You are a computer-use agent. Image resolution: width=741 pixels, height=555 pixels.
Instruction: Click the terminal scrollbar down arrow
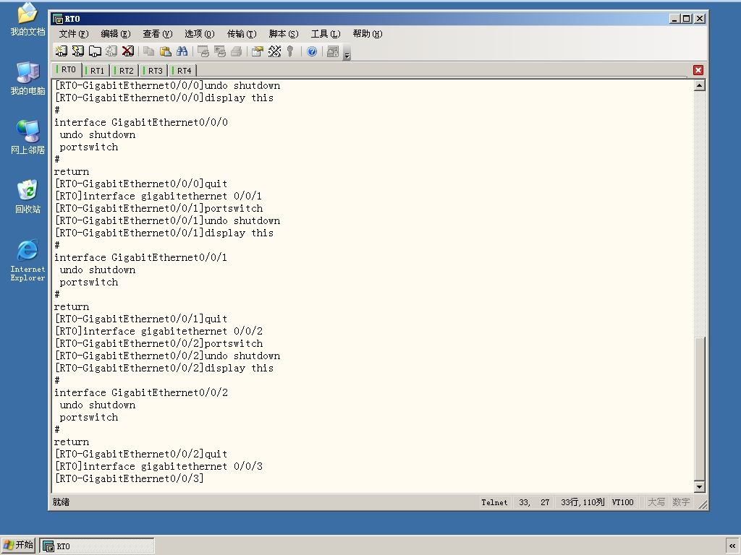(700, 486)
